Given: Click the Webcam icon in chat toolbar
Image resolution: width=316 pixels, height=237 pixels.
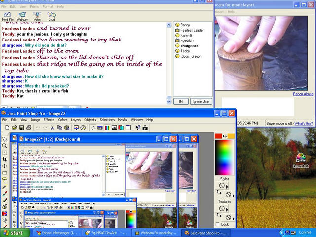Looking at the screenshot, I should (22, 16).
